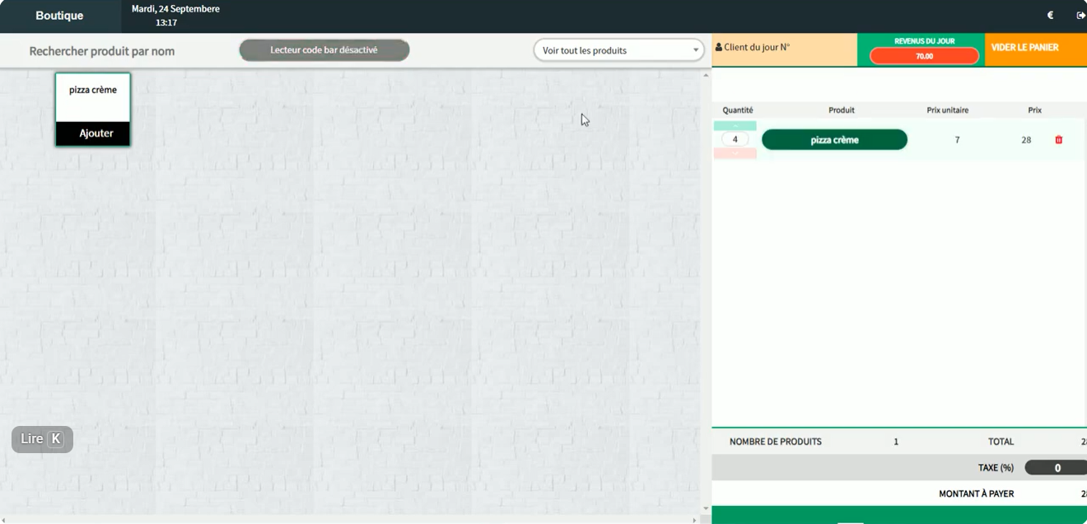Decrease pizza crème quantity with pink down arrow

[x=735, y=153]
